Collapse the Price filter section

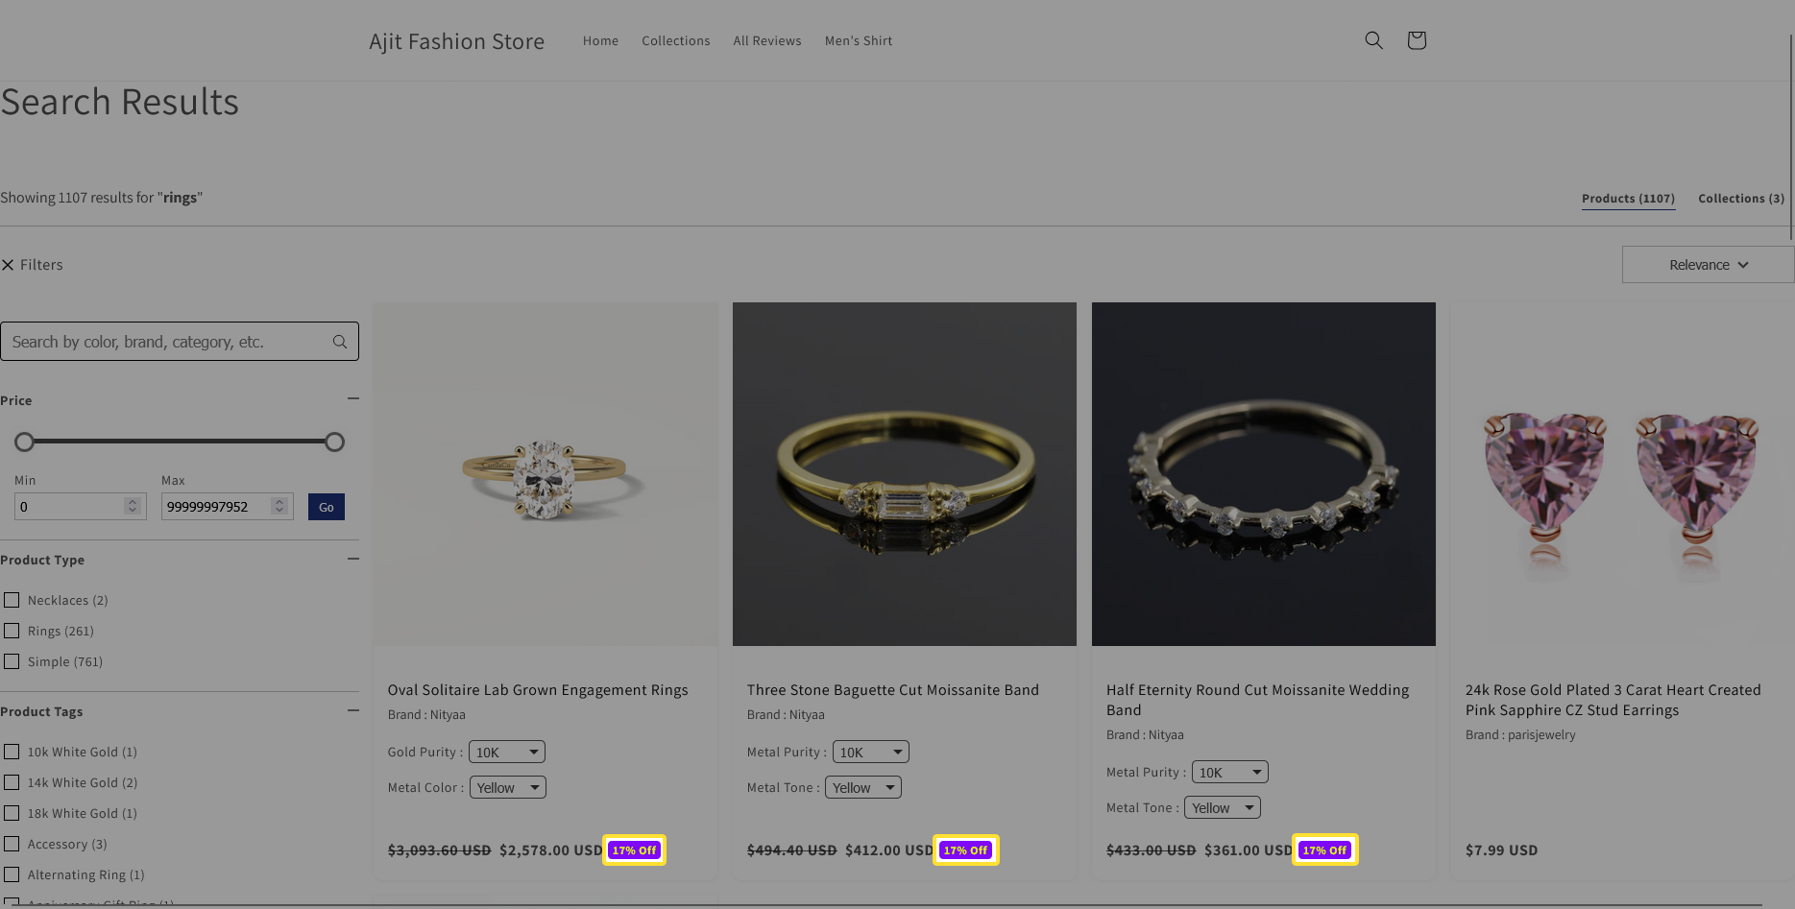352,398
